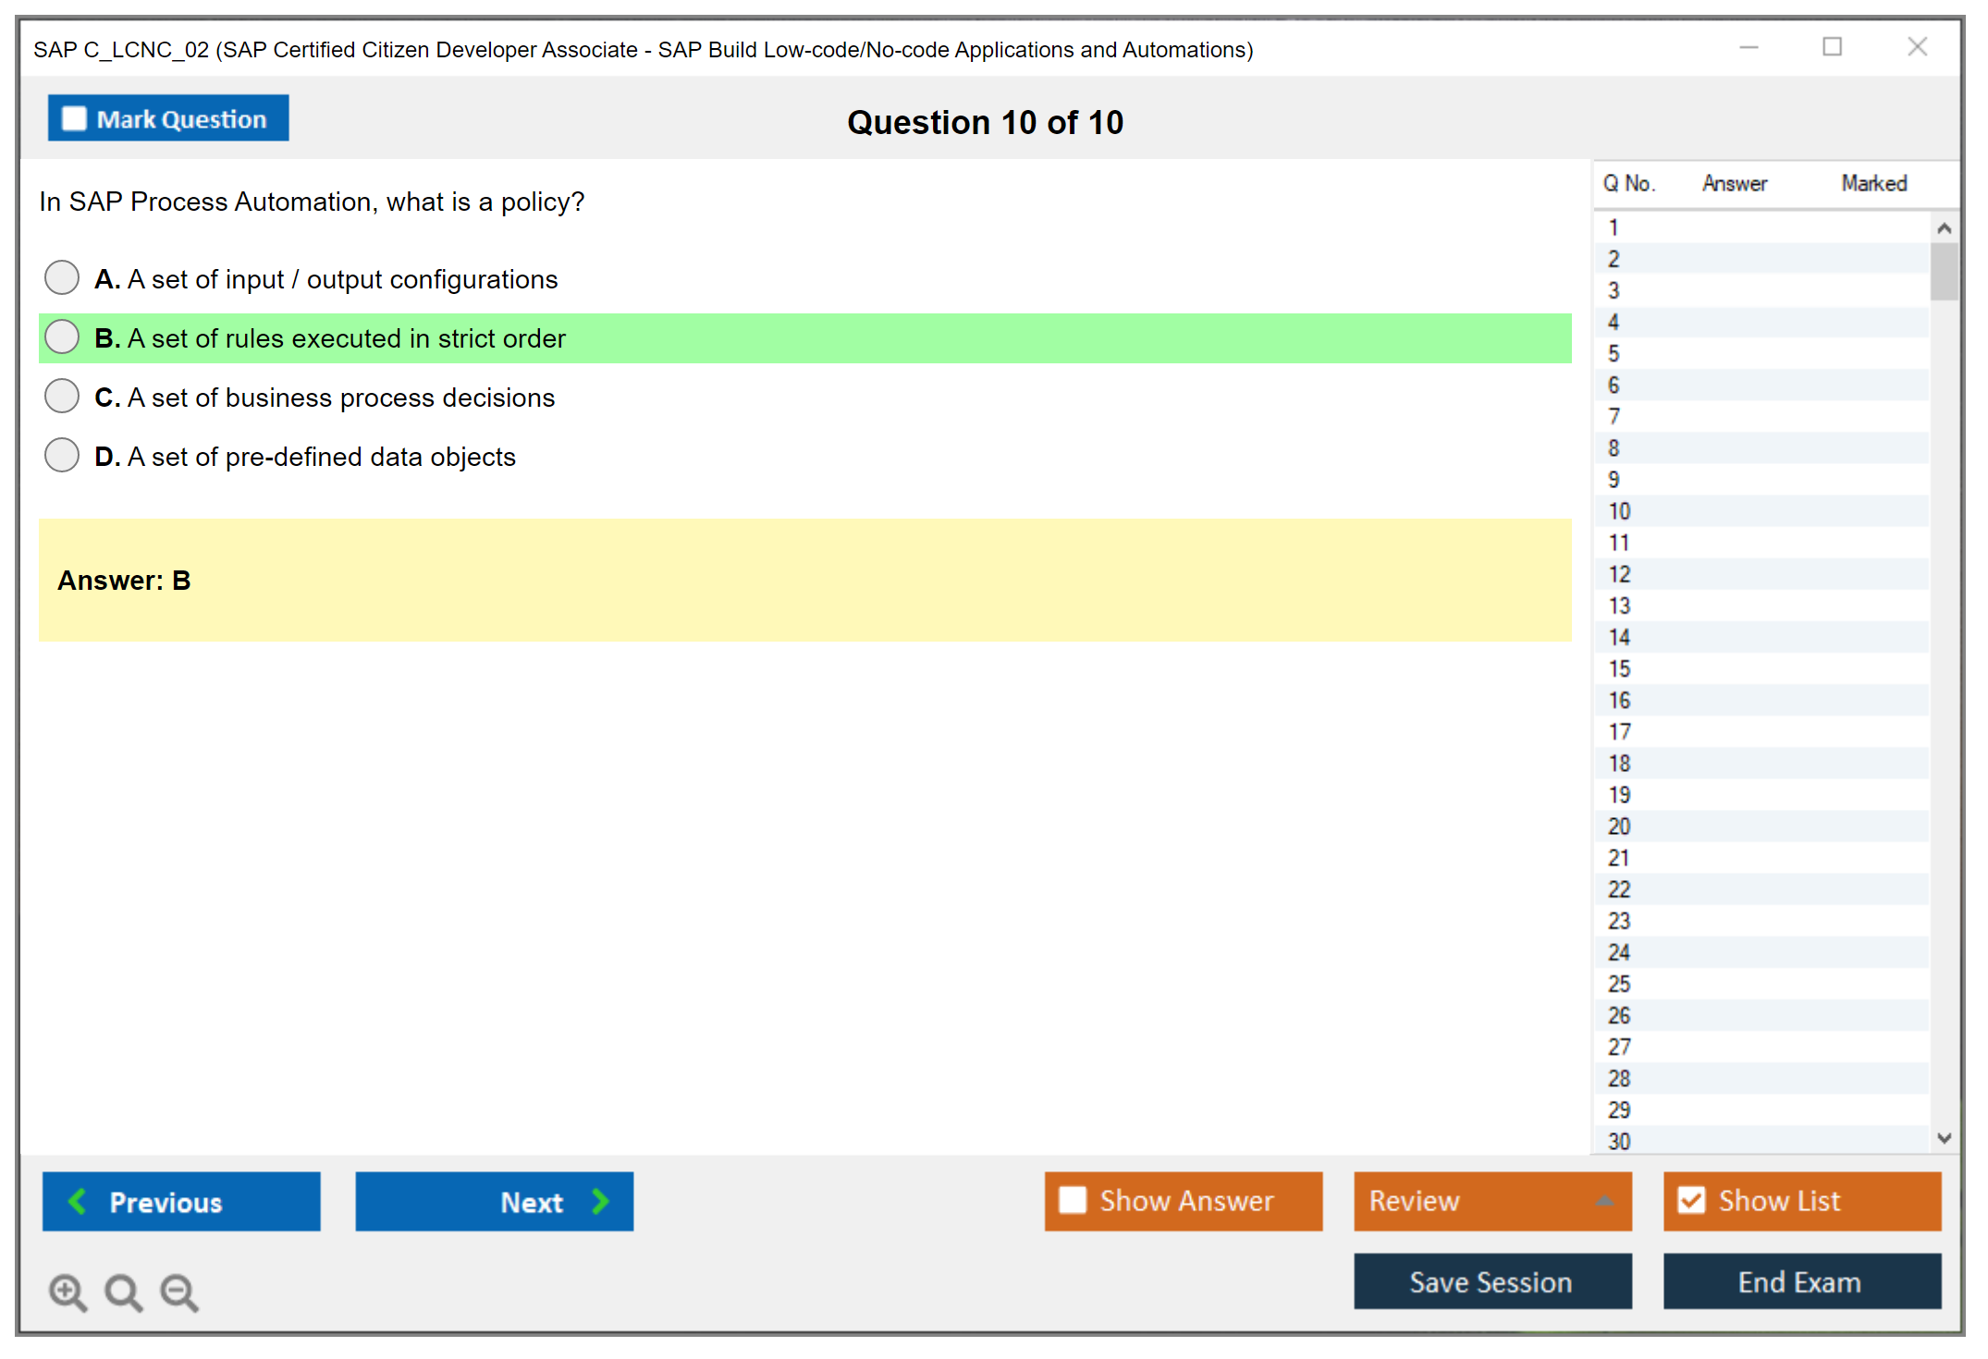
Task: Expand the Review dropdown menu
Action: click(1604, 1201)
